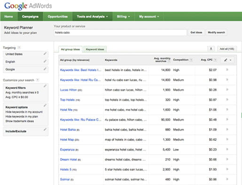Image resolution: width=242 pixels, height=185 pixels.
Task: Open the Esperanza ad group link
Action: (x=67, y=149)
